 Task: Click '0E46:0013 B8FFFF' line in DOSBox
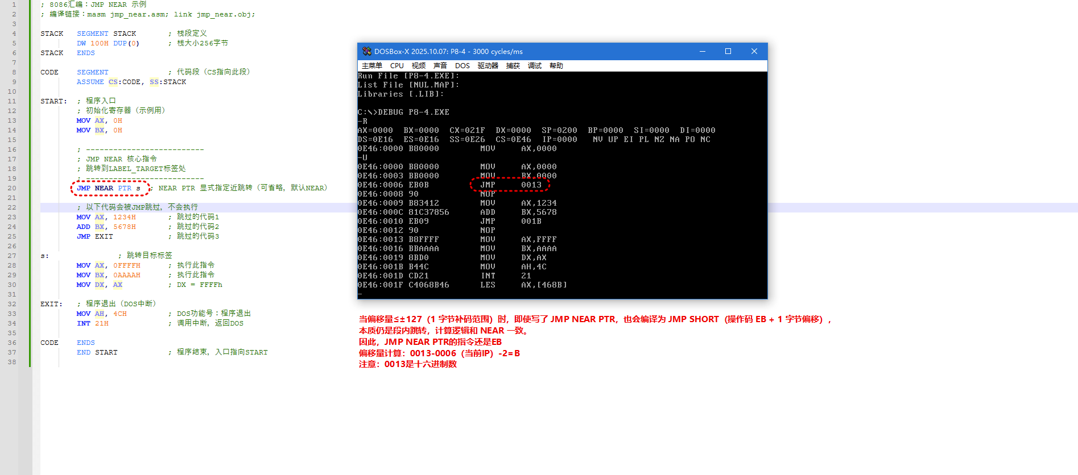(457, 240)
